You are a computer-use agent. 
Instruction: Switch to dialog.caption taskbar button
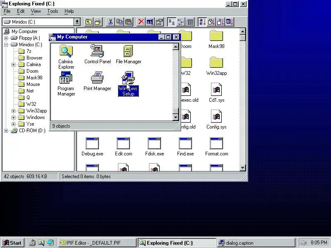click(256, 243)
